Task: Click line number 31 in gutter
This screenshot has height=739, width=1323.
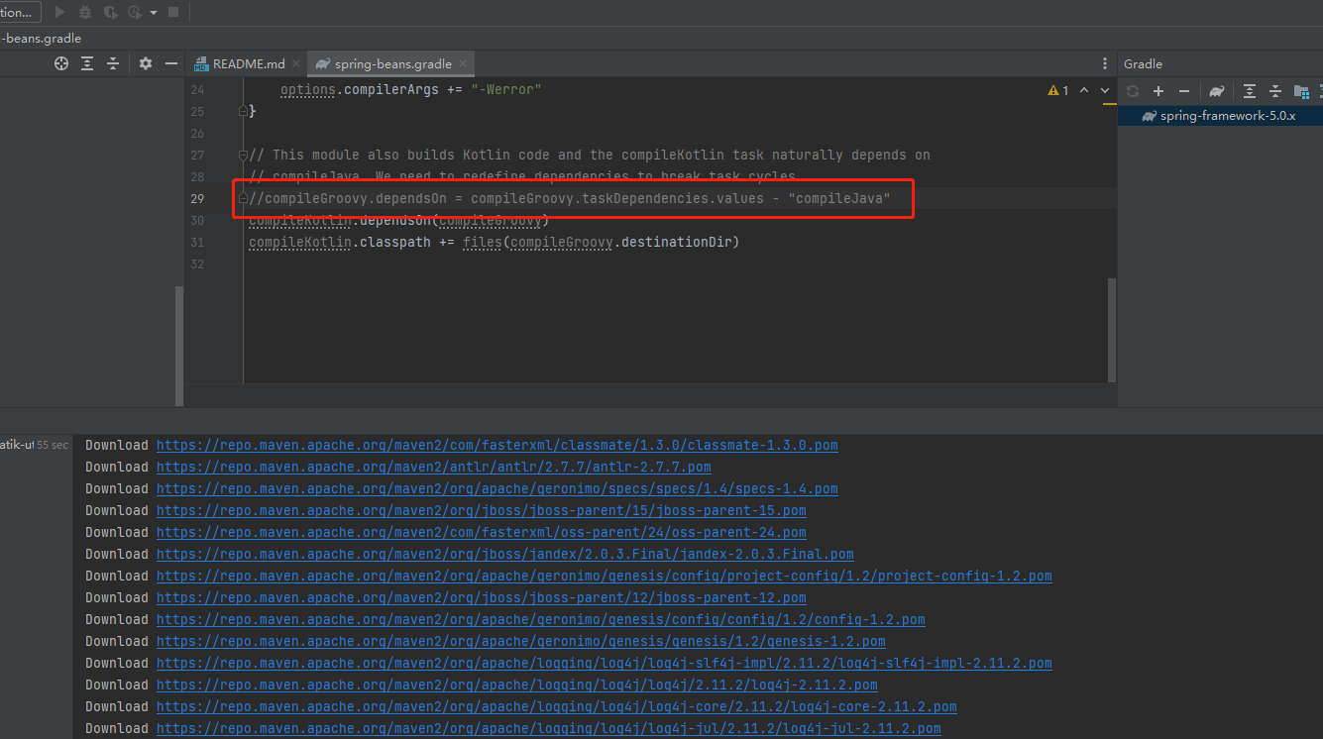Action: click(196, 242)
